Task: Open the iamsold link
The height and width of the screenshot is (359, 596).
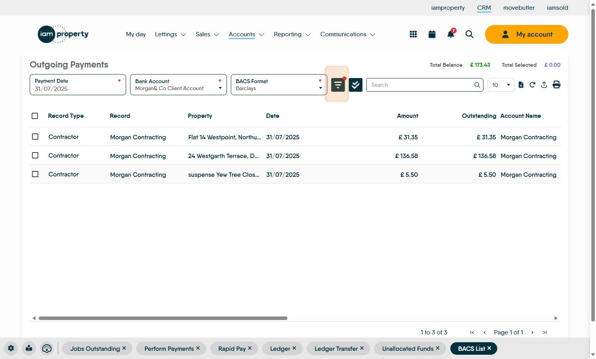Action: click(557, 8)
